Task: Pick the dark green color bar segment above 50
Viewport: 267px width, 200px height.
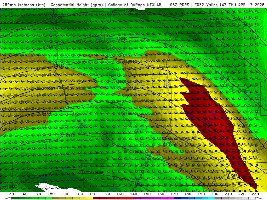Action: (15, 198)
